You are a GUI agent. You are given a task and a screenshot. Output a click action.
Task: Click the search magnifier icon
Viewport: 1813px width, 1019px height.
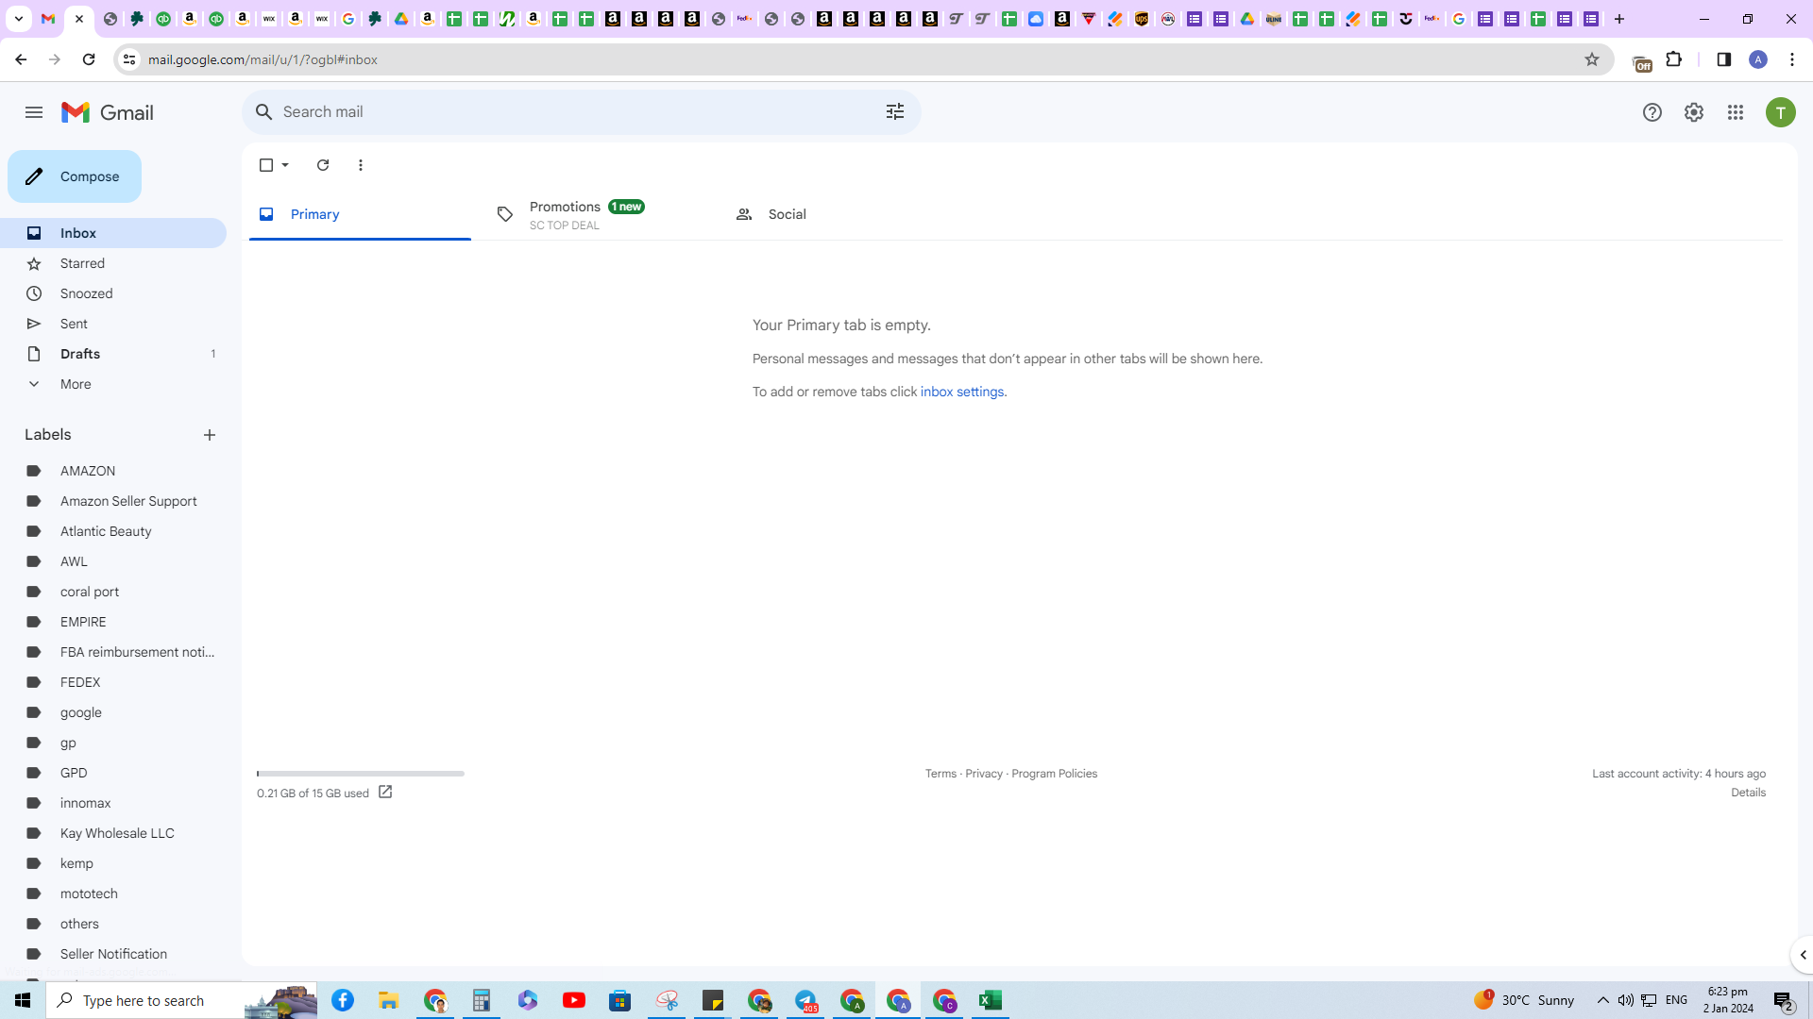(x=264, y=112)
